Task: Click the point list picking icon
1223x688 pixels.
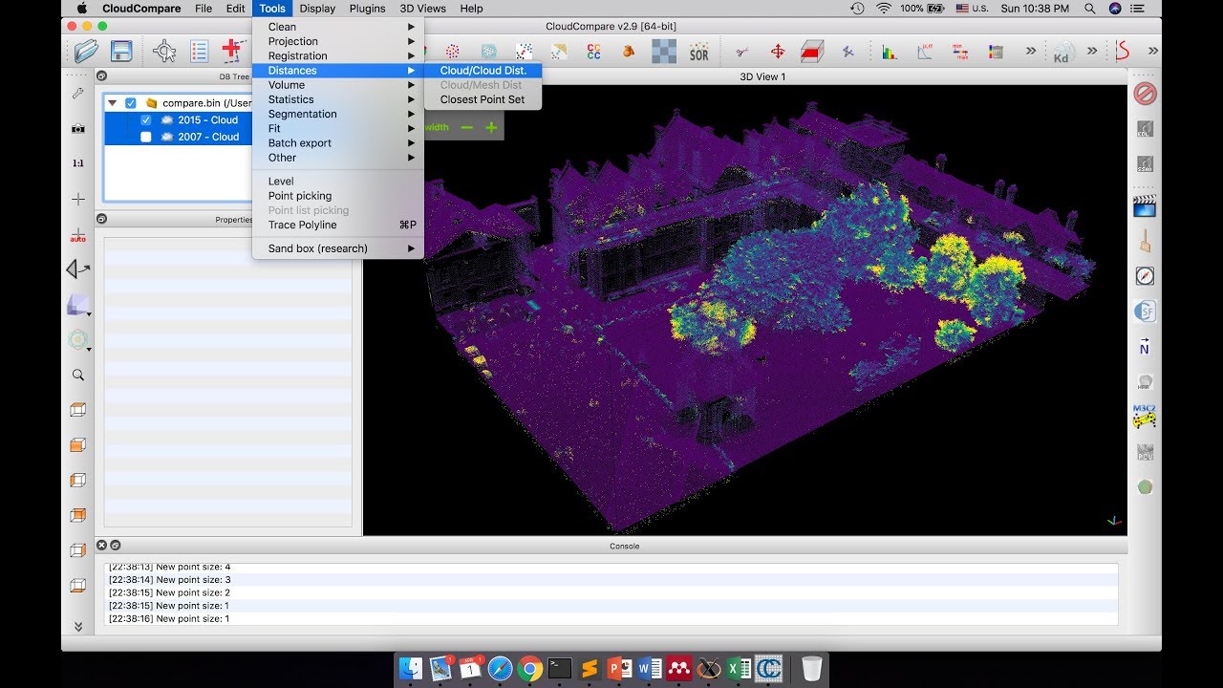Action: [x=199, y=52]
